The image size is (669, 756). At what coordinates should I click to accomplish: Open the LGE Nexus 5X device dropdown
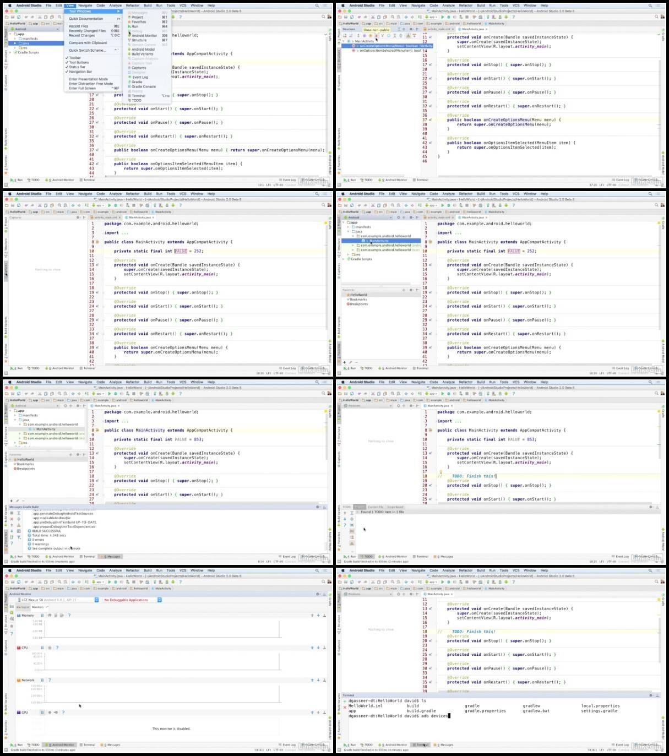pos(58,600)
